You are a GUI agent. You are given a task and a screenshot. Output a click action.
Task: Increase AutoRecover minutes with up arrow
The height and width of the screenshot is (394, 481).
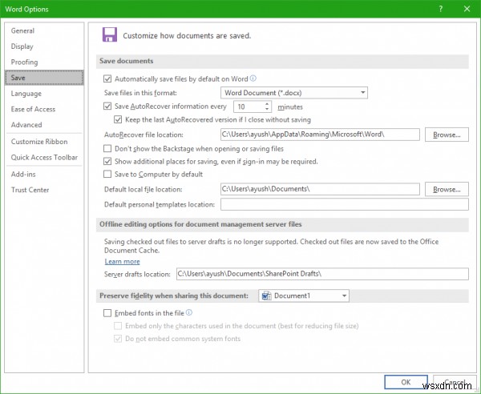click(267, 103)
